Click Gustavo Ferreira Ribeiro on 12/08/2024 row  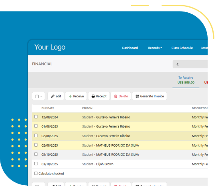coord(113,117)
